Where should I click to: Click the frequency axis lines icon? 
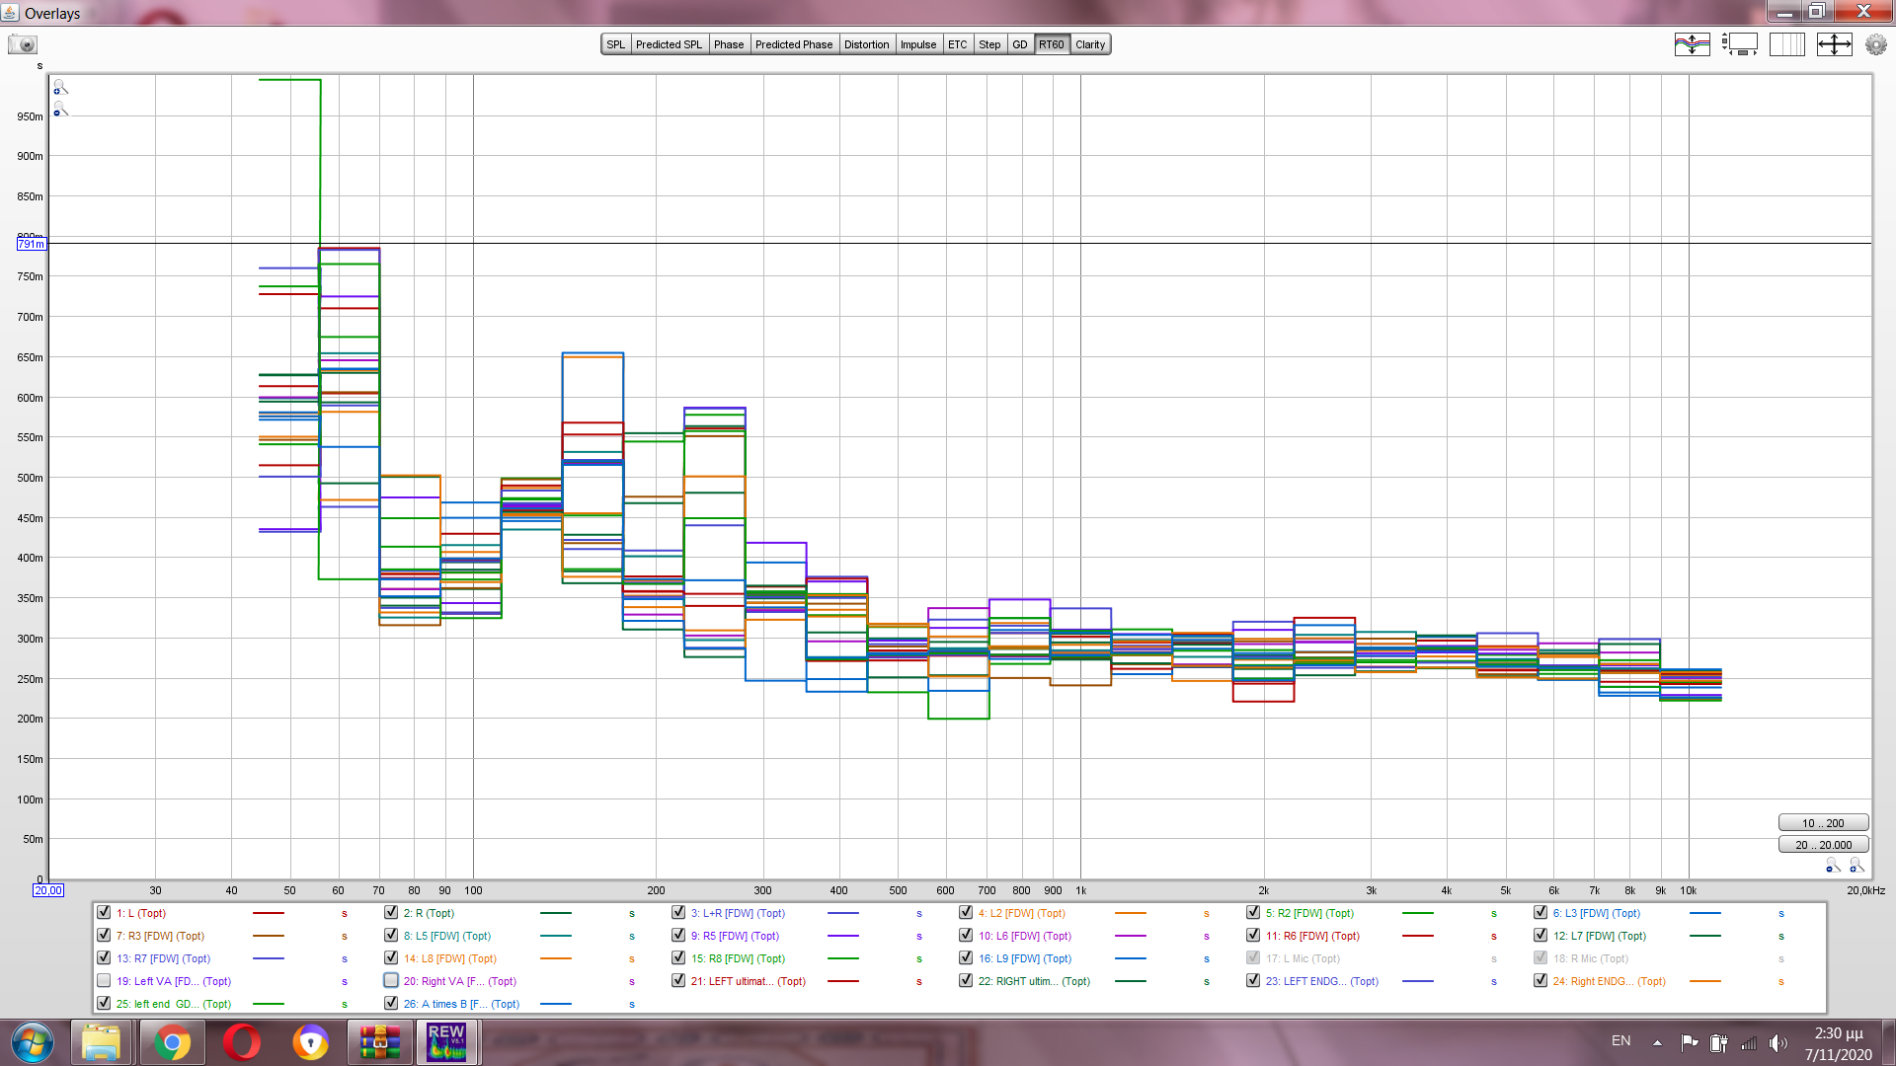pos(1786,44)
